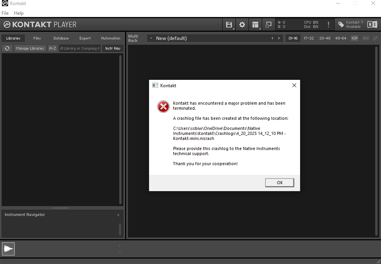This screenshot has width=381, height=264.
Task: Click the browser pane splitter handle
Action: point(61,208)
